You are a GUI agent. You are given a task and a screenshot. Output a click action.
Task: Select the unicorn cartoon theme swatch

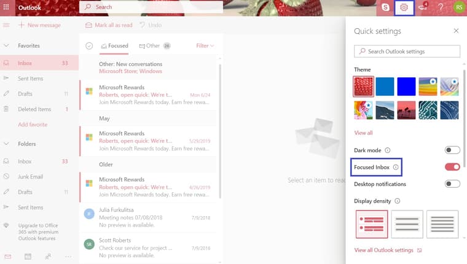point(363,110)
